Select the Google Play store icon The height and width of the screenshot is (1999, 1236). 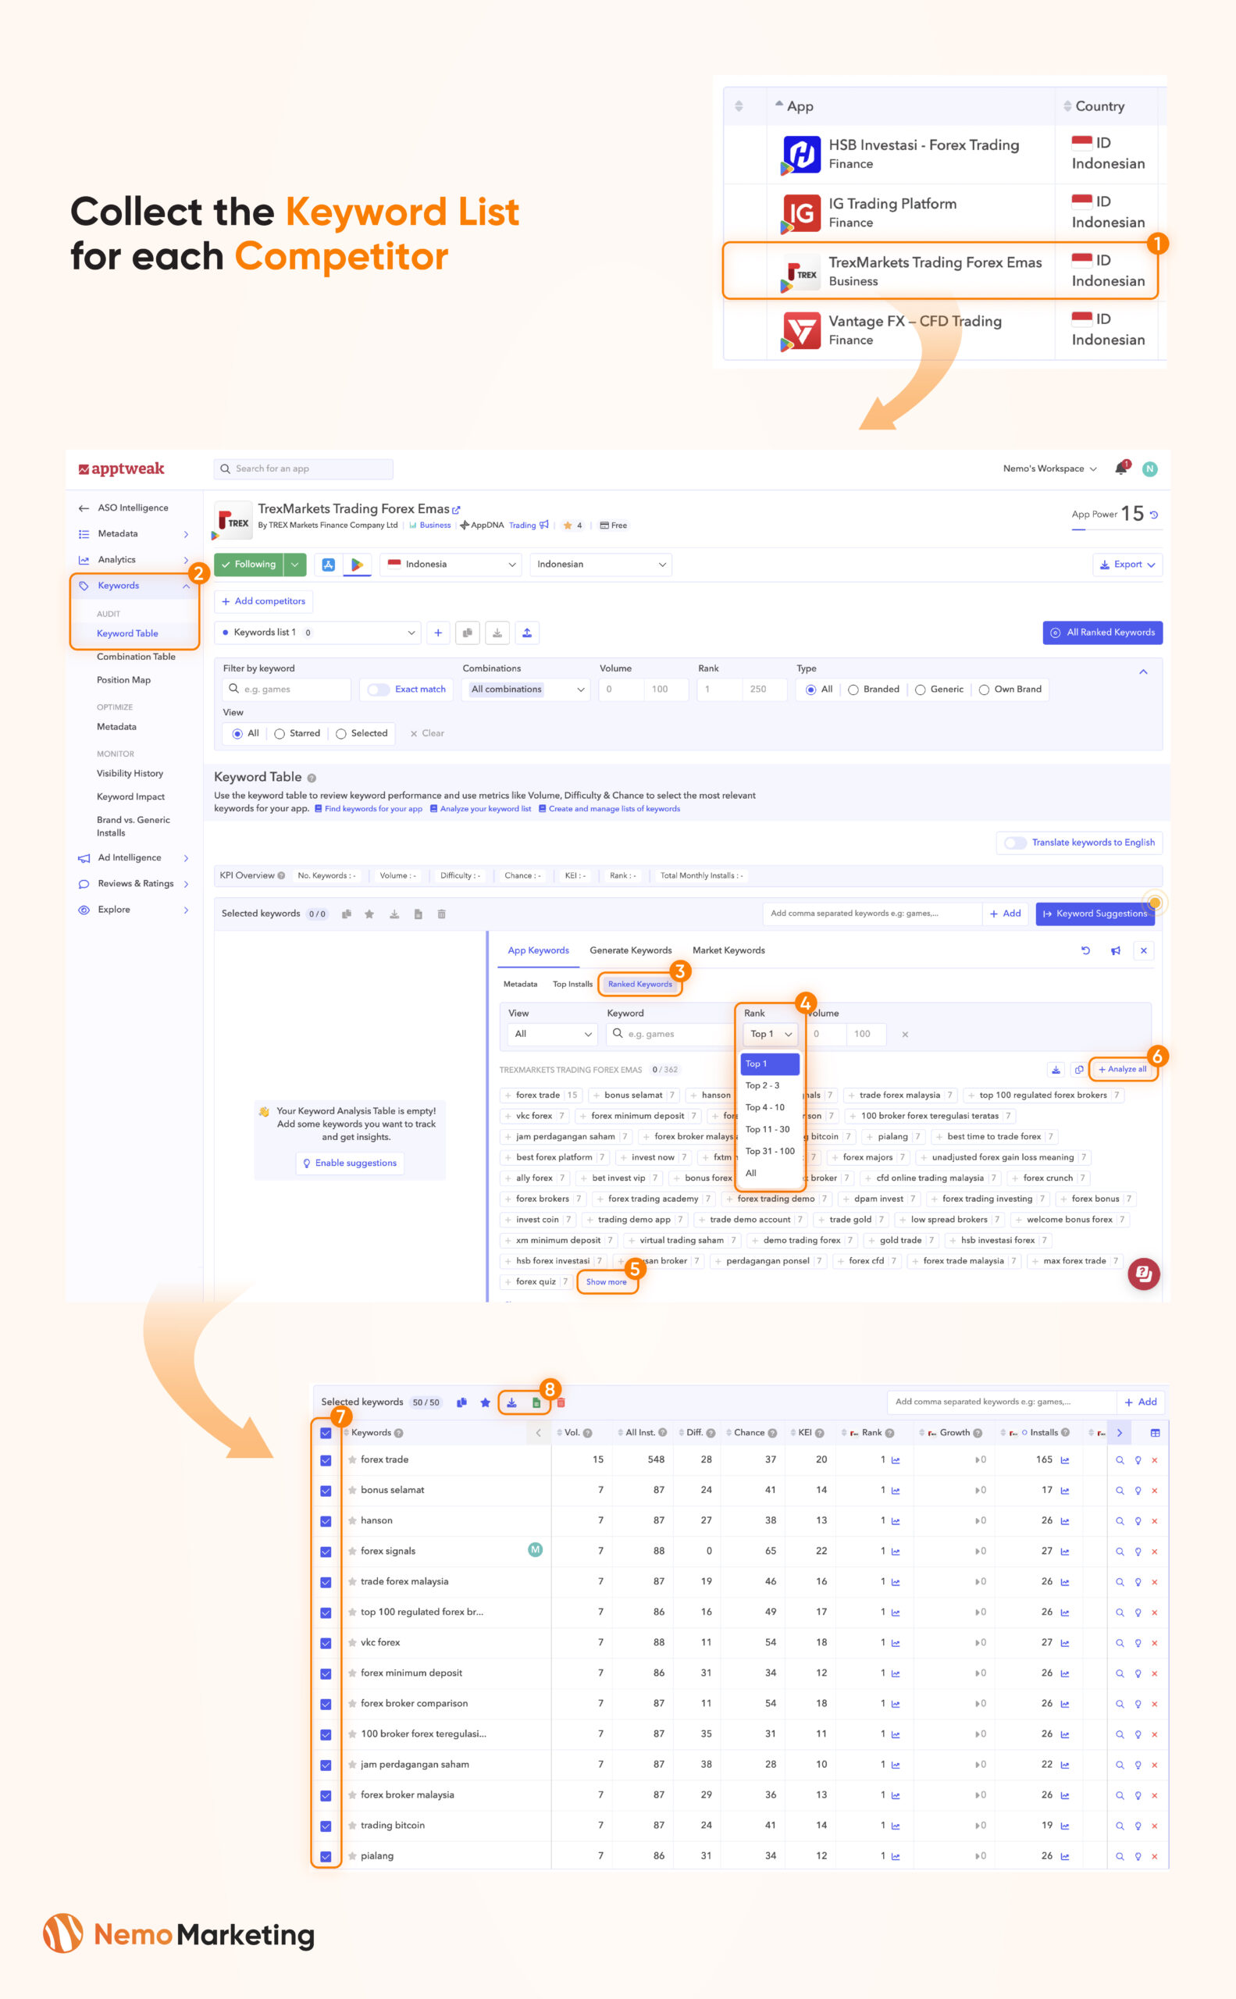point(358,564)
